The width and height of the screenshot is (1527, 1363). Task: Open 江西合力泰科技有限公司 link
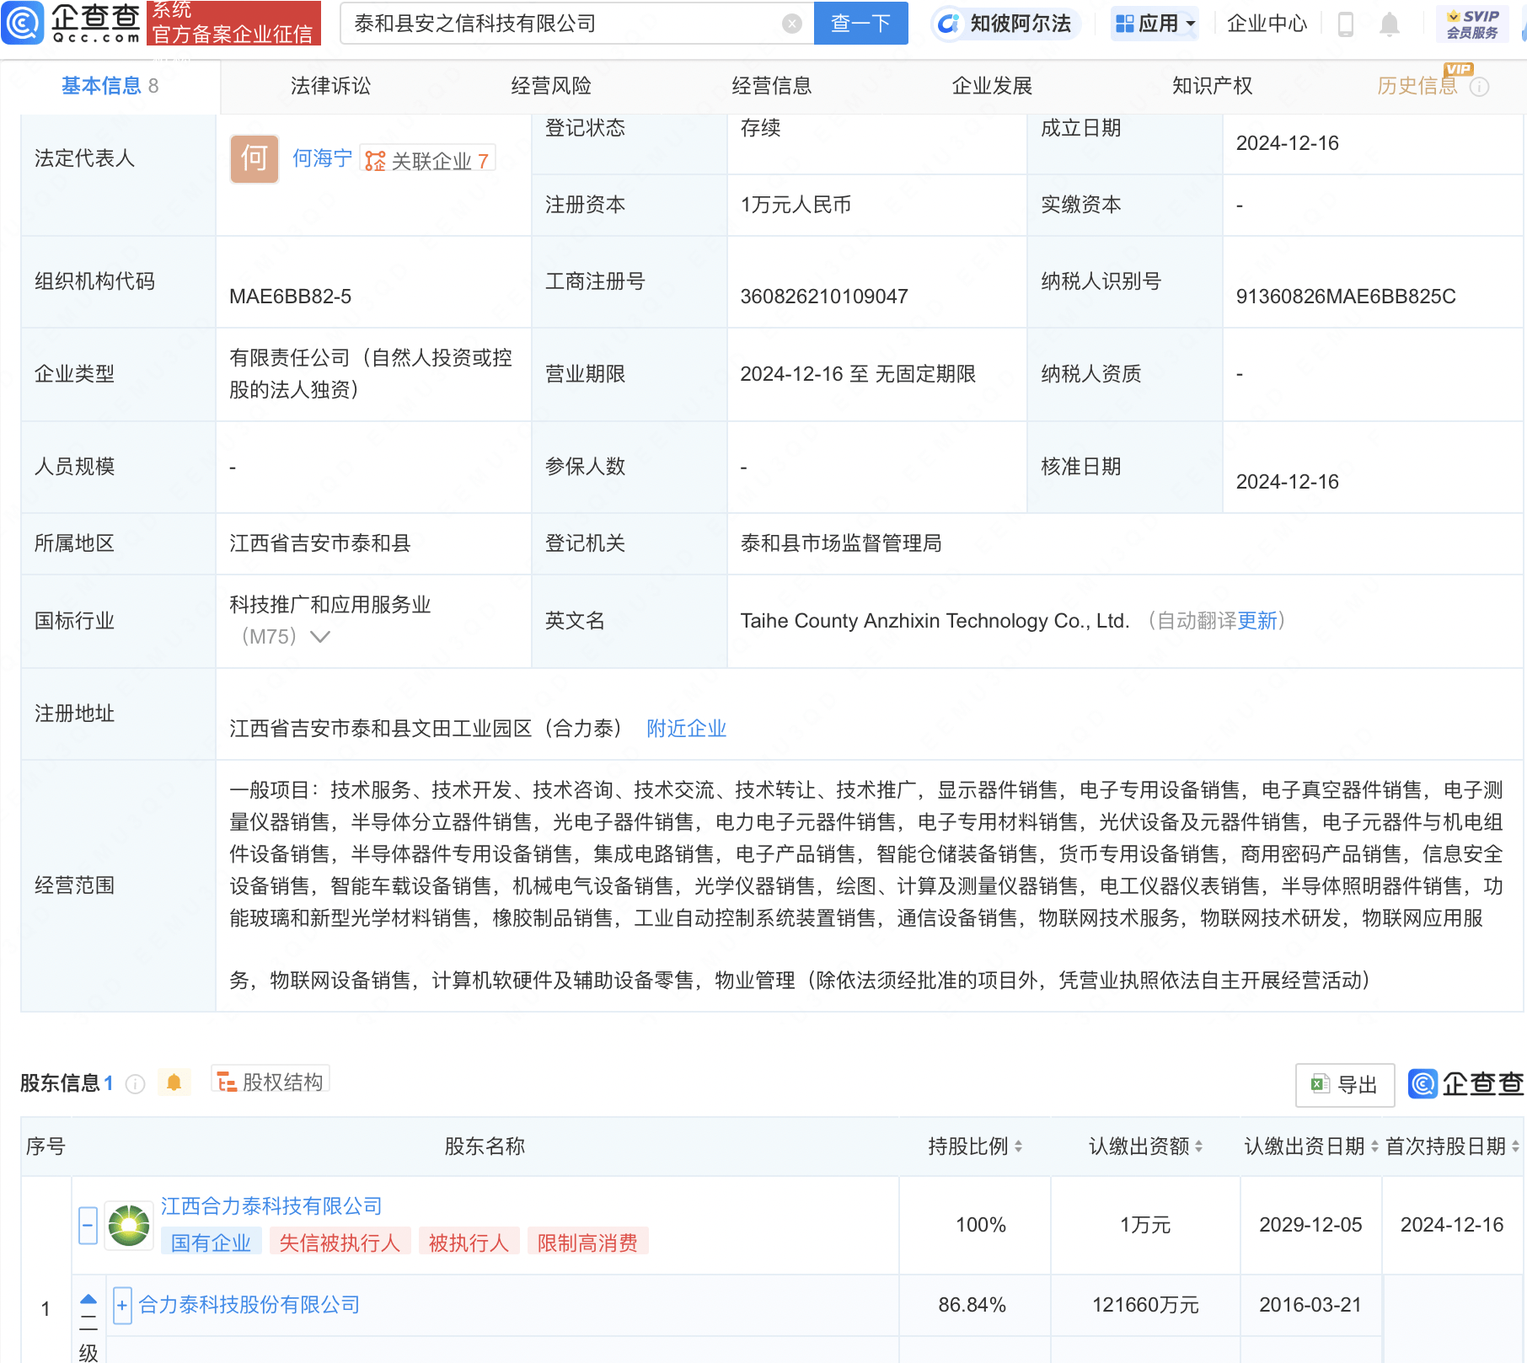click(271, 1206)
